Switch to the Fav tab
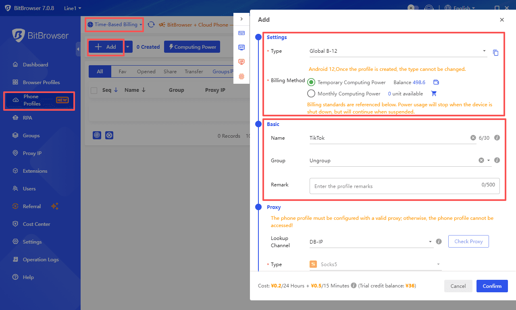 coord(123,72)
